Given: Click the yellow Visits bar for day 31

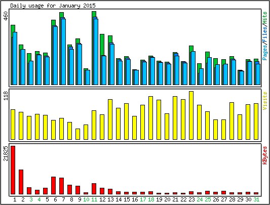Looking at the screenshot, I should pyautogui.click(x=256, y=121).
